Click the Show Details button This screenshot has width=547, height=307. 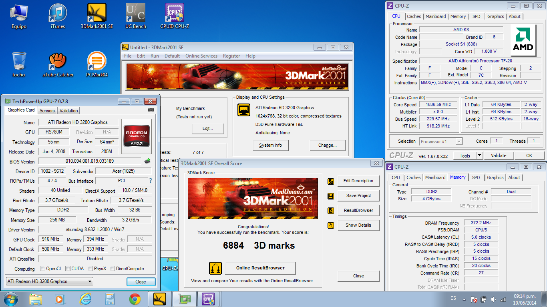(x=358, y=225)
